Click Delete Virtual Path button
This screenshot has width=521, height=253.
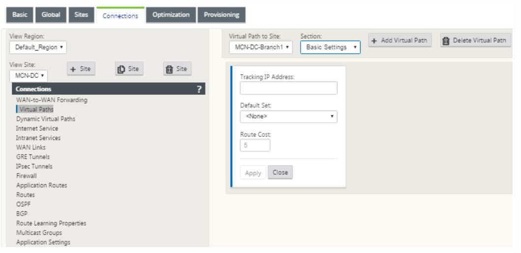point(475,40)
